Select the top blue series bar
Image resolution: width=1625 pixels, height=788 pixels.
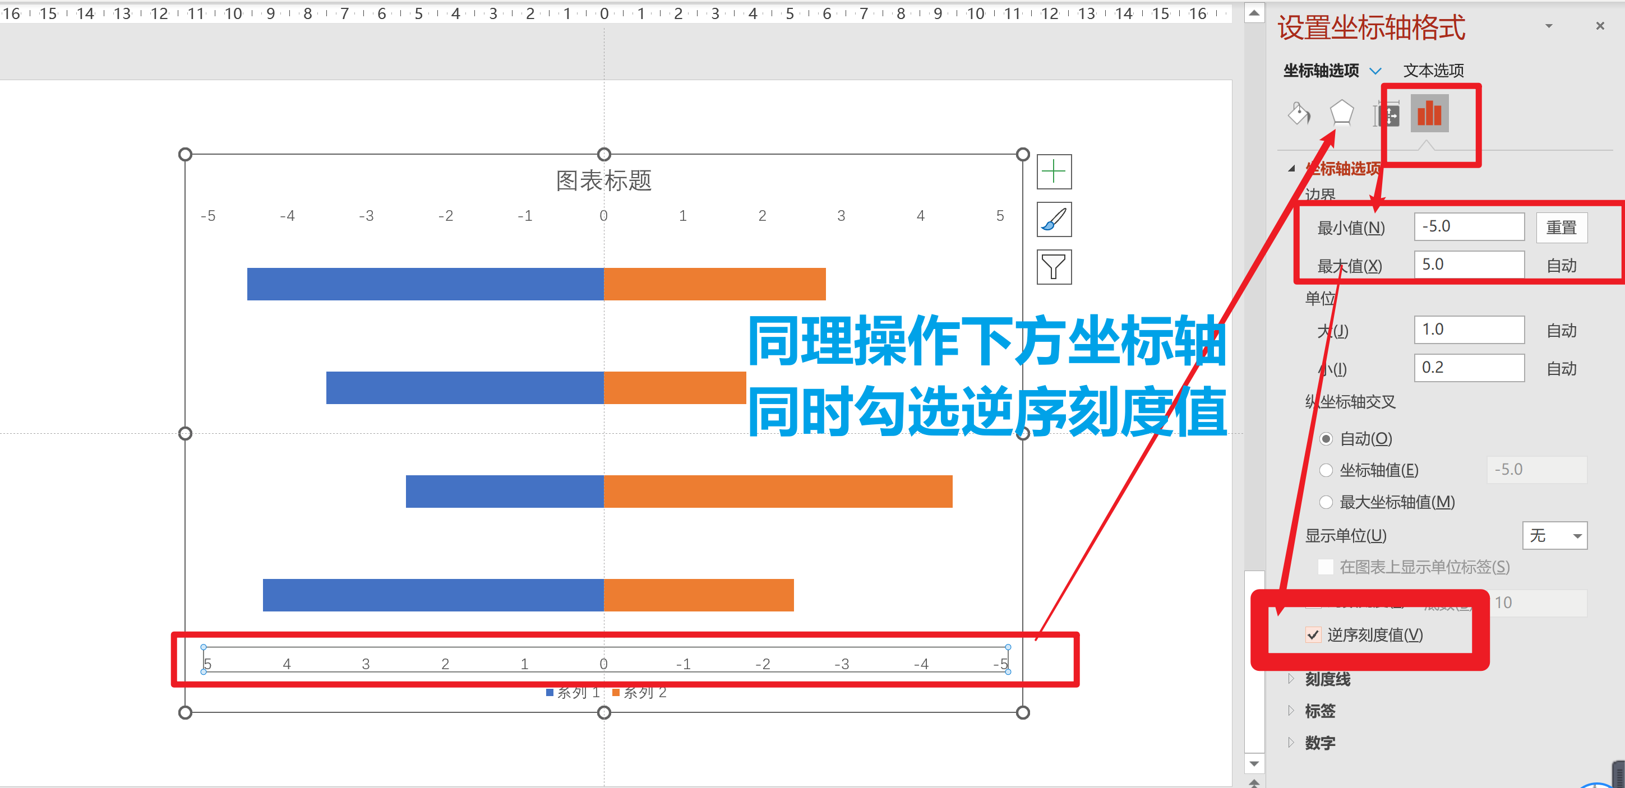pos(425,284)
